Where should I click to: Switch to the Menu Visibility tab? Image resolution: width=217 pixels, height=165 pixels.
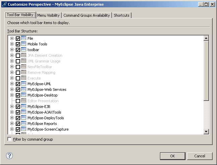pos(48,15)
